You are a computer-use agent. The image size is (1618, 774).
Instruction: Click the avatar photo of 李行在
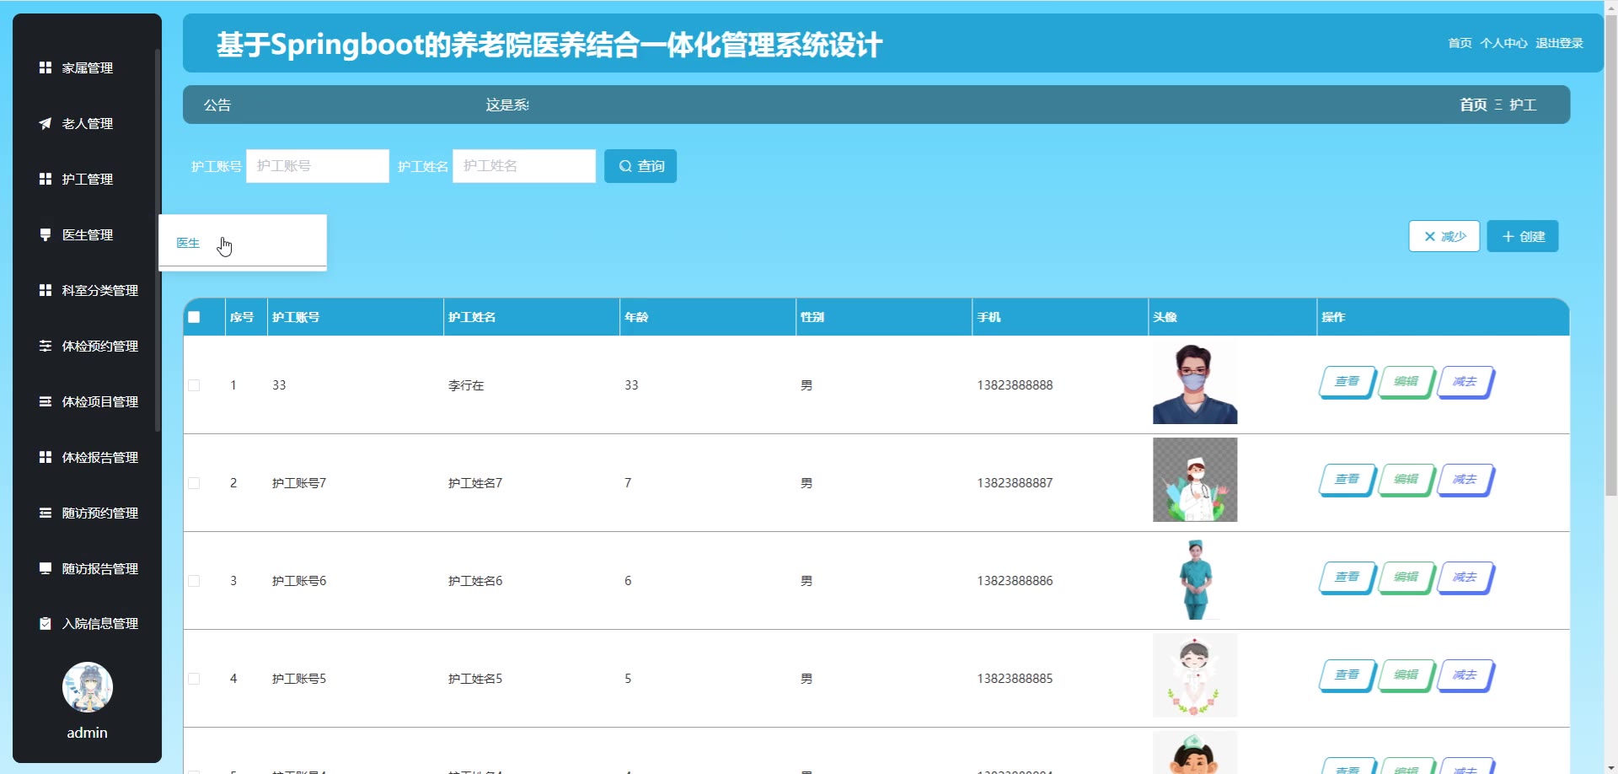pos(1195,382)
